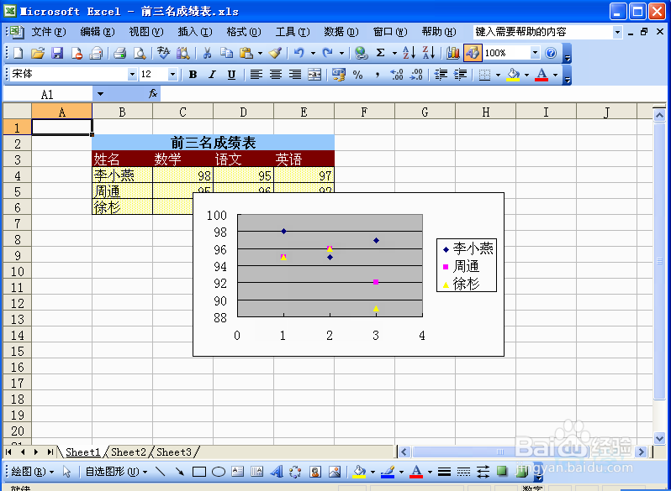671x491 pixels.
Task: Open Excel Help question mark icon
Action: coord(551,53)
